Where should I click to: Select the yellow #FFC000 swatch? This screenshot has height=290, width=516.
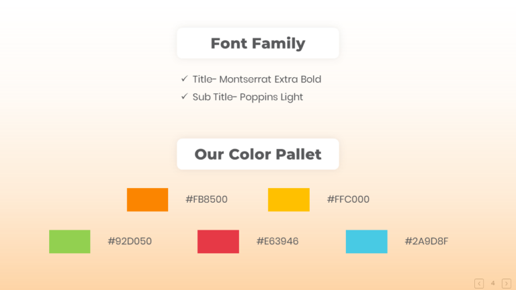click(x=289, y=199)
